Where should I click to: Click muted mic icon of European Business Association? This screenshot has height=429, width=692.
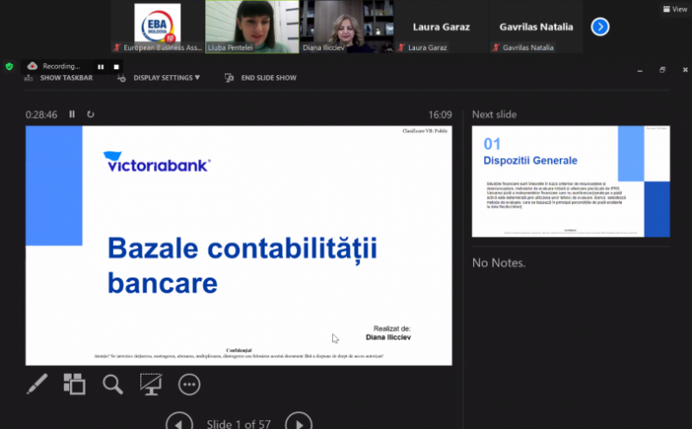(117, 47)
